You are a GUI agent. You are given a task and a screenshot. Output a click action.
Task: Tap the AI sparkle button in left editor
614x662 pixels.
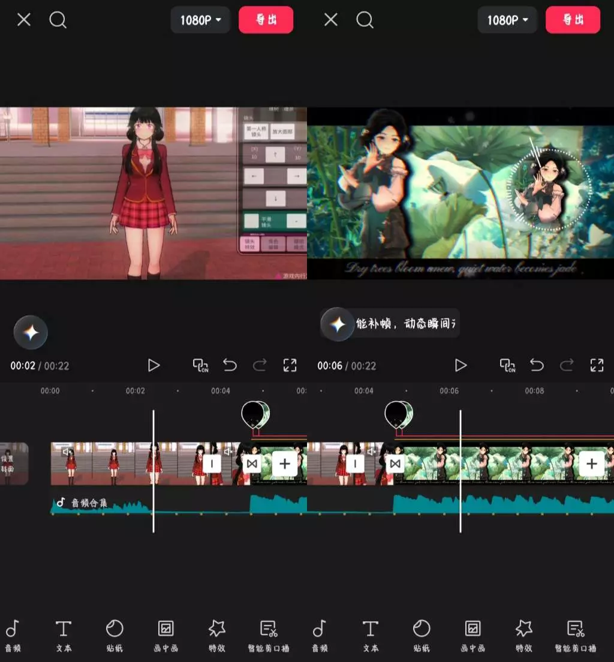[31, 332]
